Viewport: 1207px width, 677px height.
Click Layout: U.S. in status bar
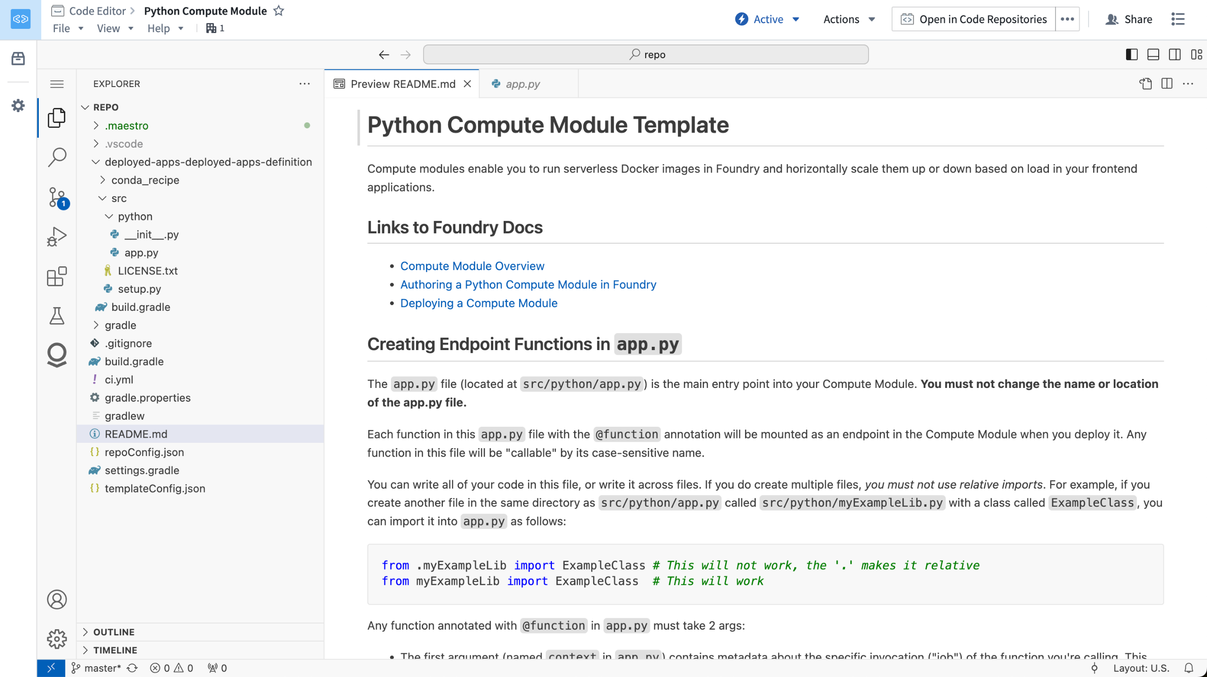tap(1141, 668)
